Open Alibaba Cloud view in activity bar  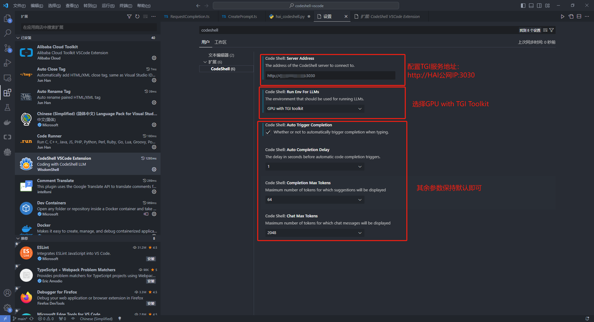pos(7,137)
